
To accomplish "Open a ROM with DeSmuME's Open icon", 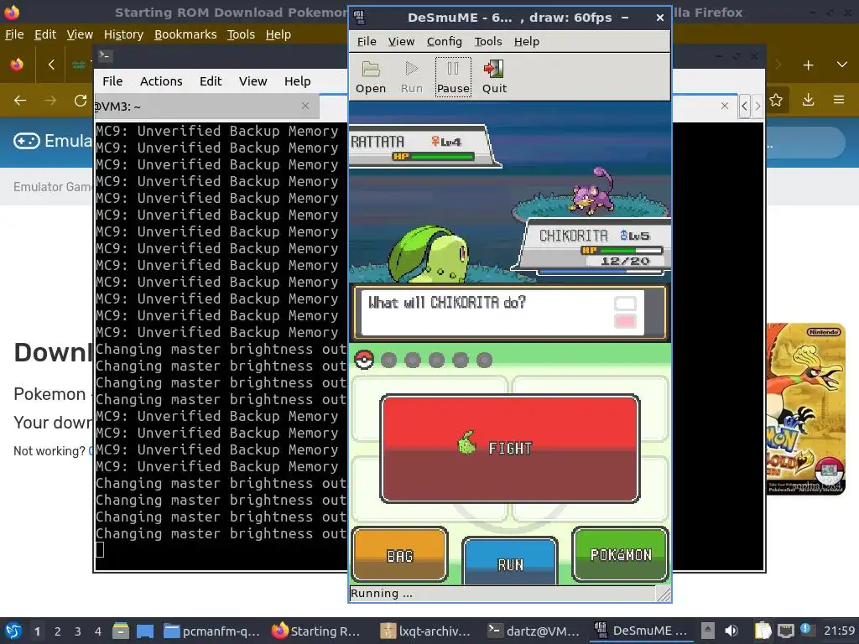I will tap(371, 77).
